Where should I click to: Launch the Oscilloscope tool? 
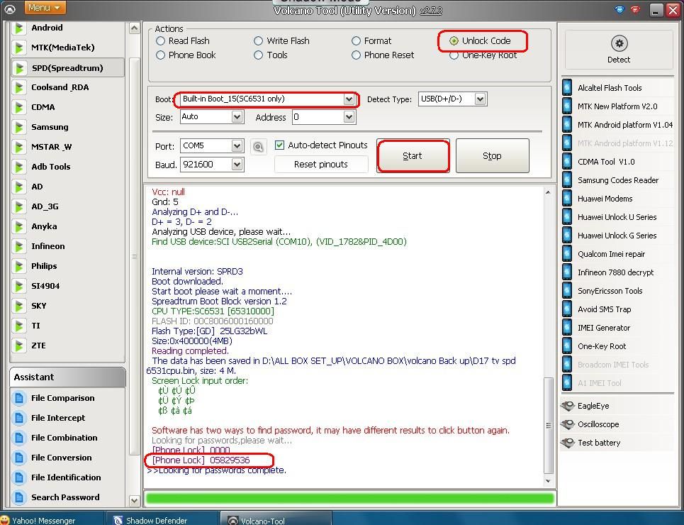click(598, 424)
